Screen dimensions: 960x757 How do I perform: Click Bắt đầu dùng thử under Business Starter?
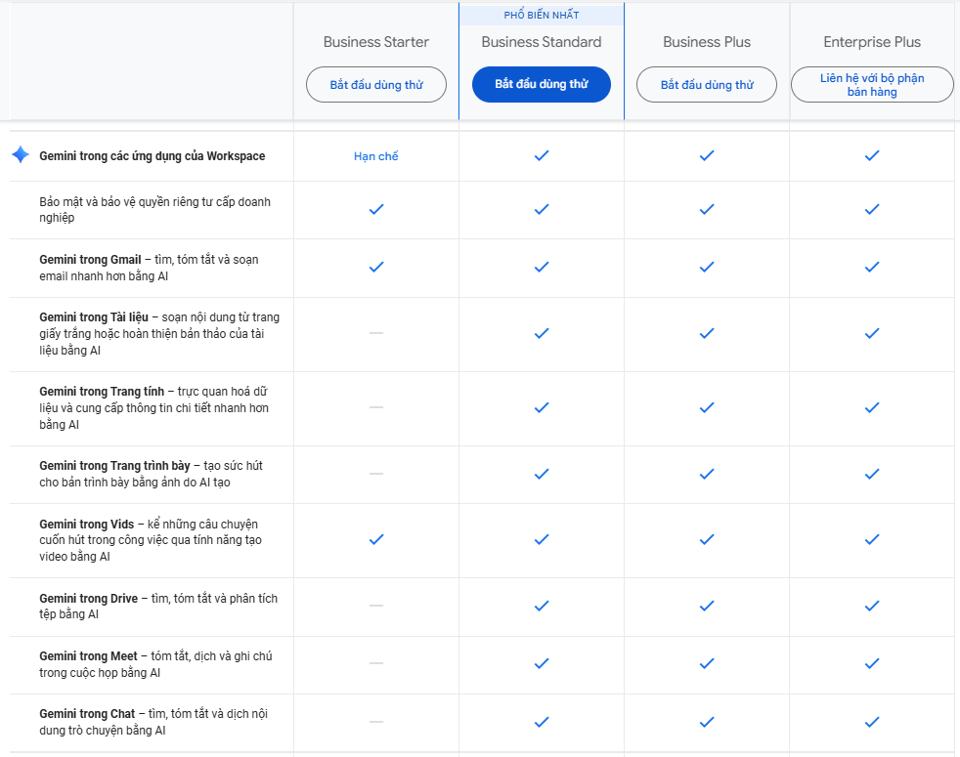[376, 84]
